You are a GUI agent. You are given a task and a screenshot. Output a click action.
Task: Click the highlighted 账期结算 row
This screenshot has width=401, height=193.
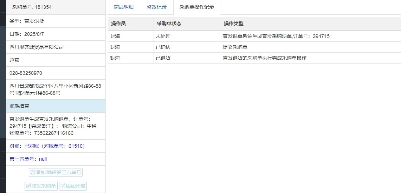coord(55,106)
